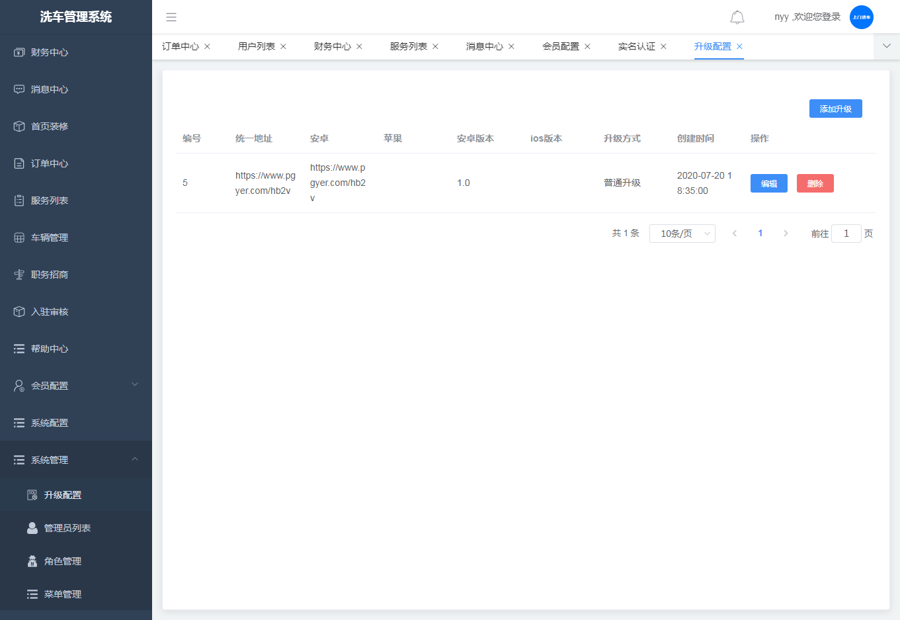Go to 管理员列表 in sidebar
Image resolution: width=900 pixels, height=620 pixels.
tap(67, 528)
